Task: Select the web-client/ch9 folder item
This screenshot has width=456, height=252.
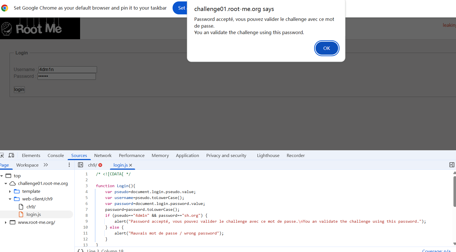Action: [x=37, y=199]
